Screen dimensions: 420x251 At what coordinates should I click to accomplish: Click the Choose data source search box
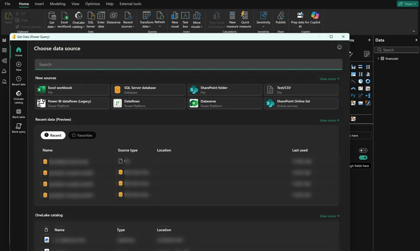[x=189, y=65]
